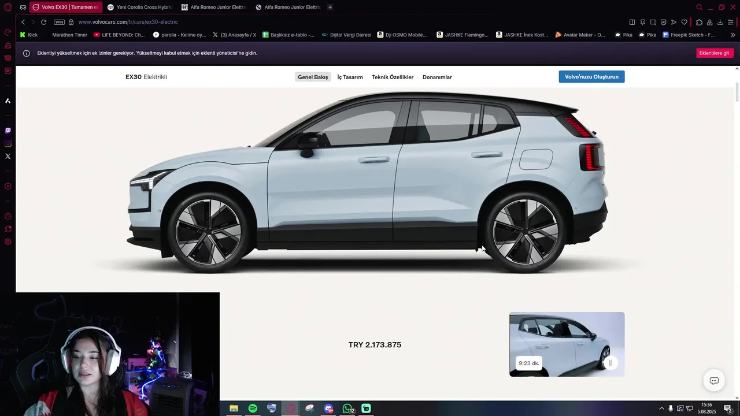
Task: Go to Teknik Özellikler section
Action: [393, 77]
